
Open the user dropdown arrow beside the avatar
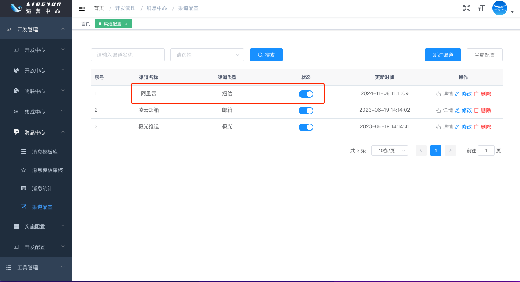point(512,12)
